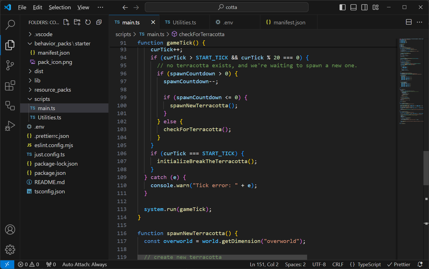
Task: Open the Extensions view
Action: click(10, 86)
